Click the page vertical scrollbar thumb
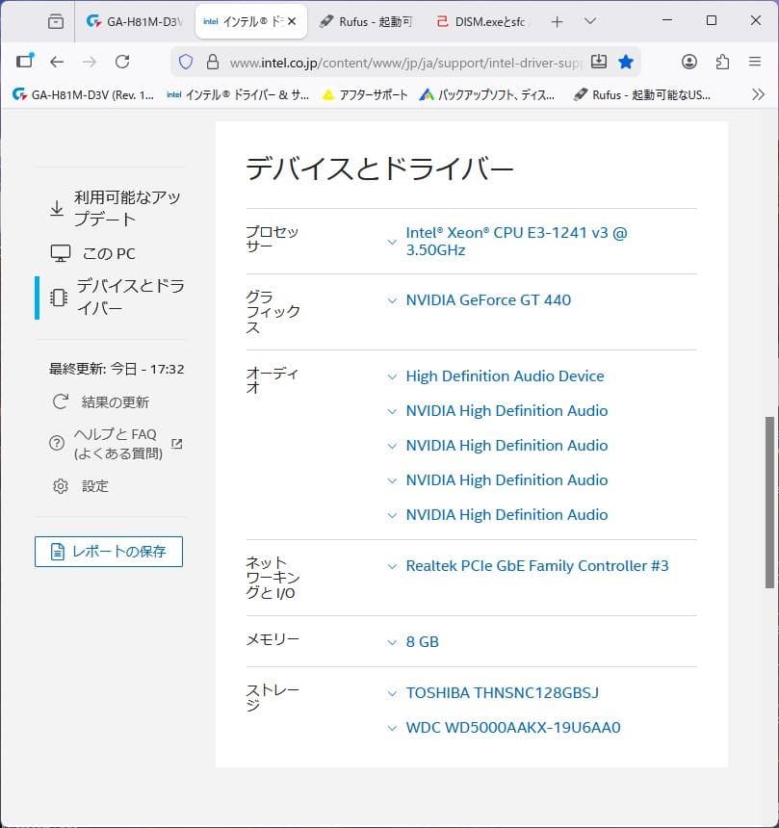 coord(770,503)
